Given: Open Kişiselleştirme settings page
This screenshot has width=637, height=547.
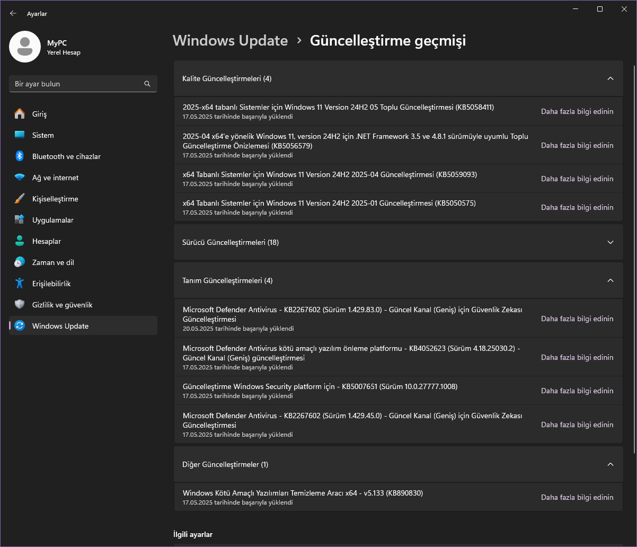Looking at the screenshot, I should click(x=83, y=199).
